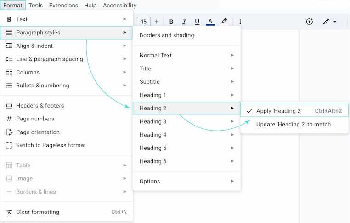Toggle italic formatting in toolbar
Image resolution: width=350 pixels, height=223 pixels.
[x=184, y=22]
